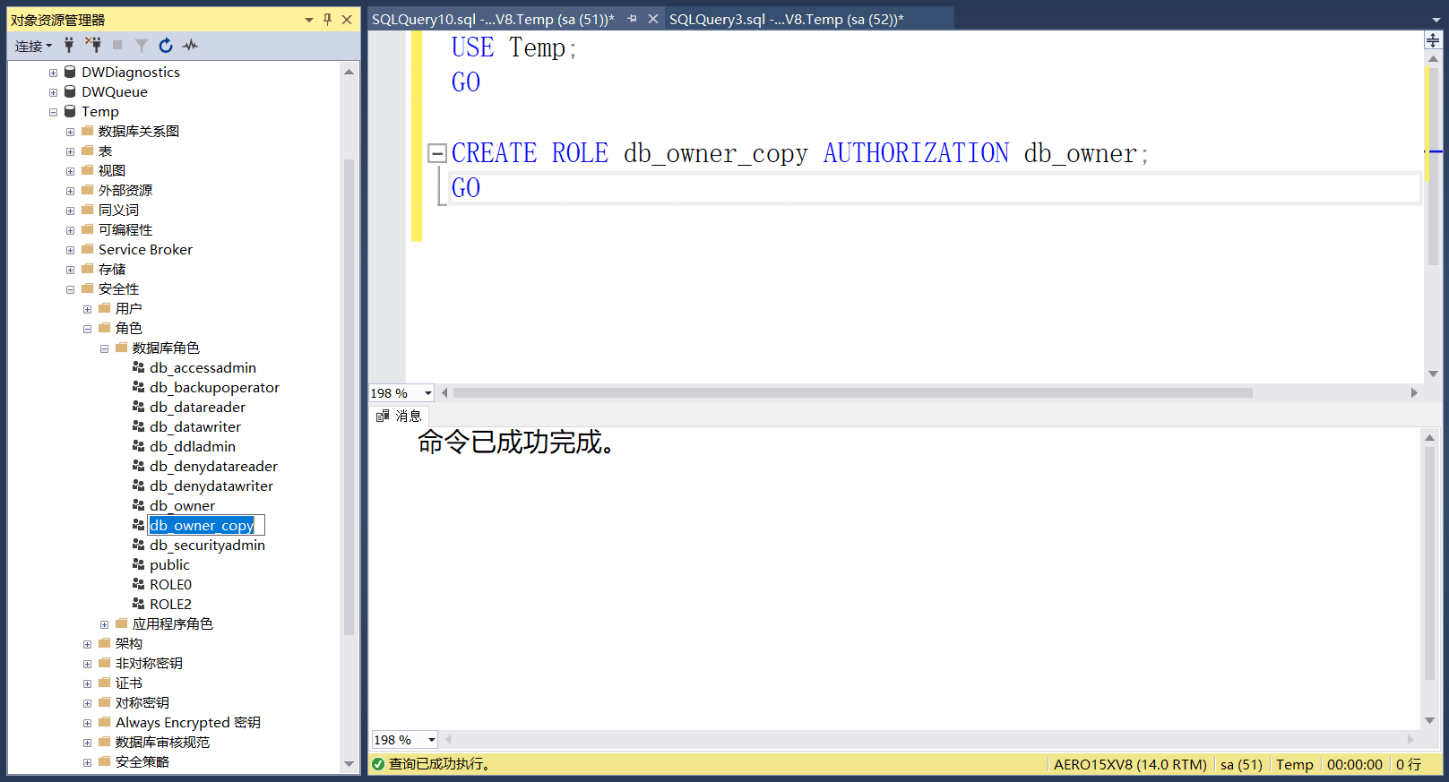Viewport: 1449px width, 782px height.
Task: Click the db_datareader role icon
Action: 139,407
